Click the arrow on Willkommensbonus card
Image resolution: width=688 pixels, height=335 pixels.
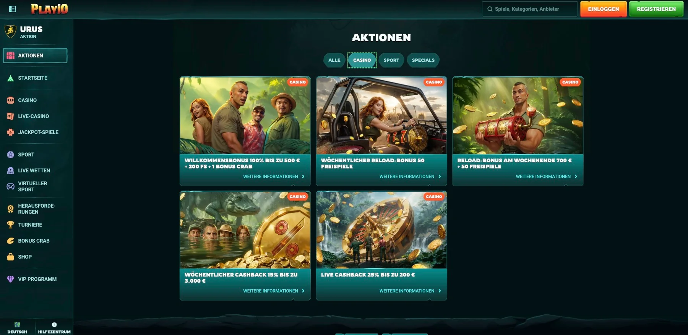tap(303, 176)
